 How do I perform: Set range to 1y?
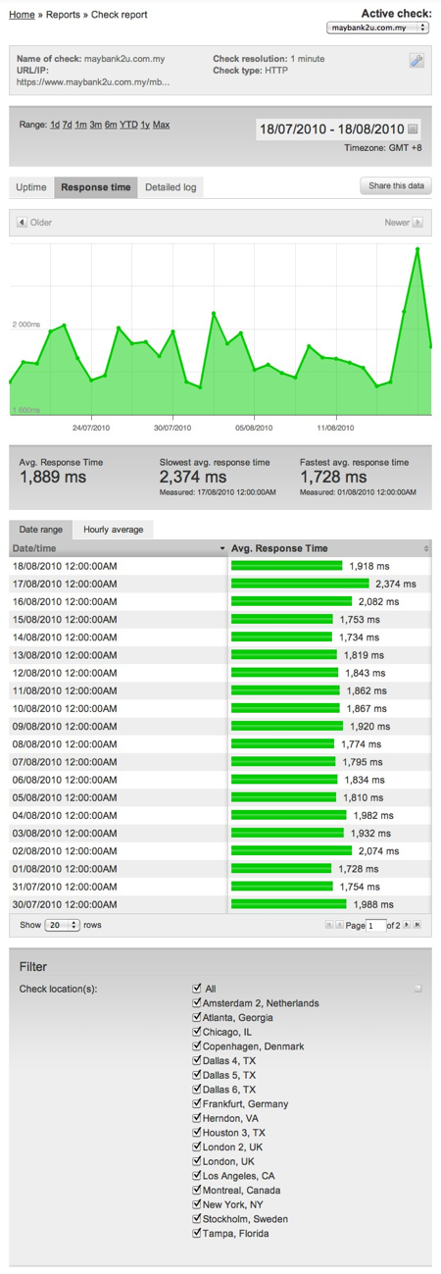(145, 125)
